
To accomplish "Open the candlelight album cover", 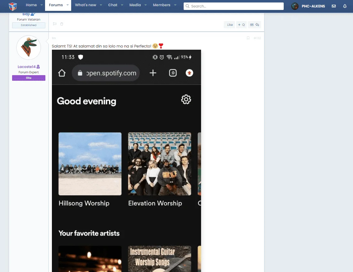I will (90, 259).
